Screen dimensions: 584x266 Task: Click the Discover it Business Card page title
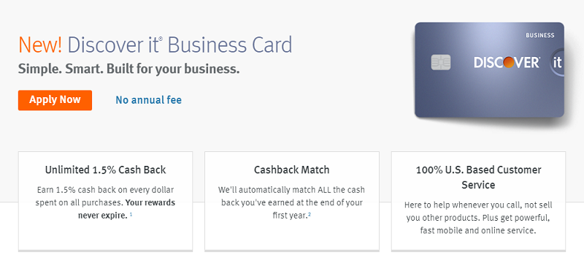[180, 45]
